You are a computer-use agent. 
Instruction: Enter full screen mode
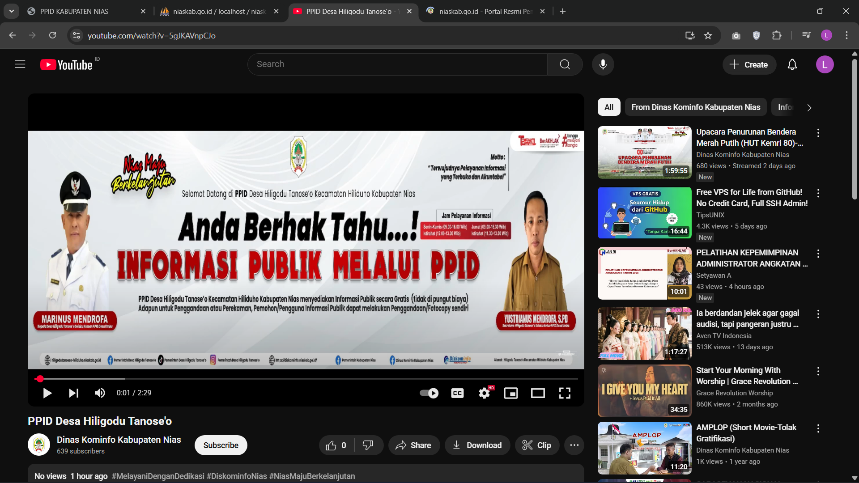[x=565, y=393]
